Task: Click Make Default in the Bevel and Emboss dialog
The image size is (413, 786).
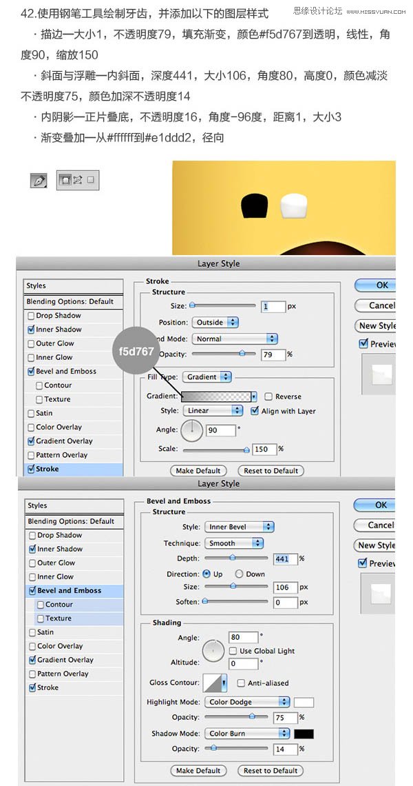Action: (198, 770)
